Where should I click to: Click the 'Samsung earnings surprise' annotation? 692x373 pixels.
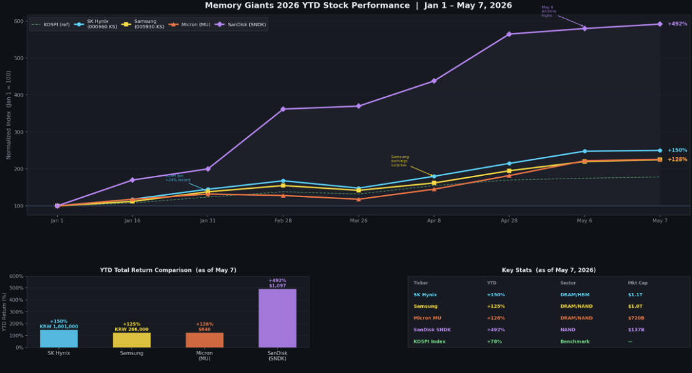point(400,161)
